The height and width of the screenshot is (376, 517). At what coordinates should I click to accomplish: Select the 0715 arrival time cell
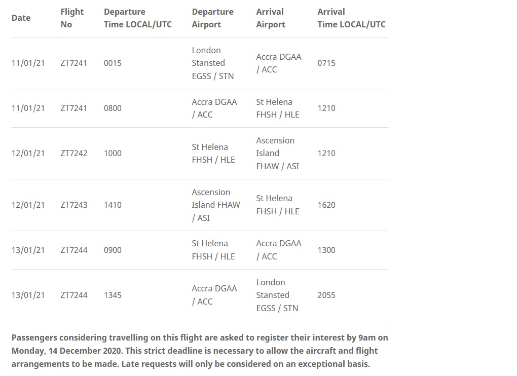tap(326, 63)
